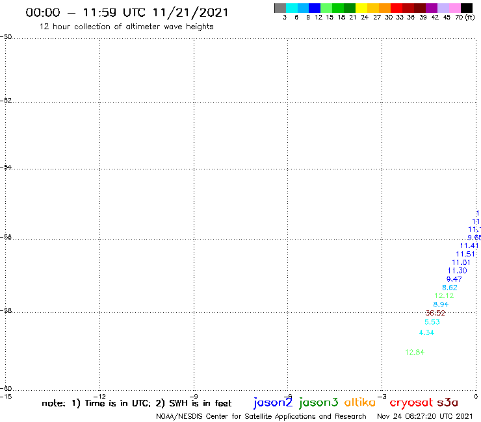This screenshot has height=422, width=481.
Task: Select the 11.01 wave height reading
Action: [x=461, y=262]
